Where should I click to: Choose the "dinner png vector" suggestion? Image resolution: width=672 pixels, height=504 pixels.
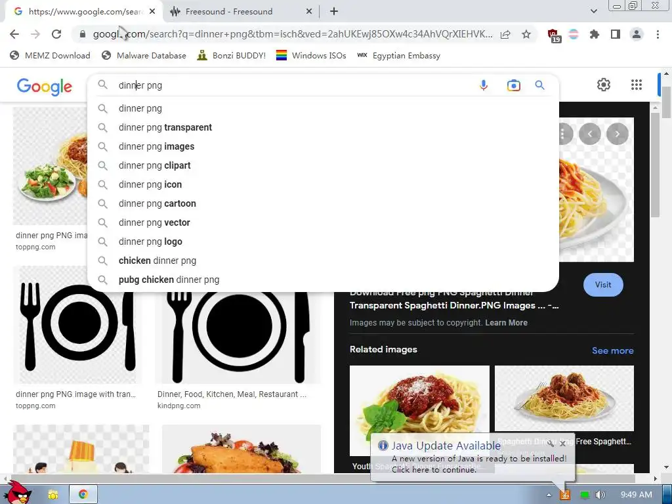(323, 222)
